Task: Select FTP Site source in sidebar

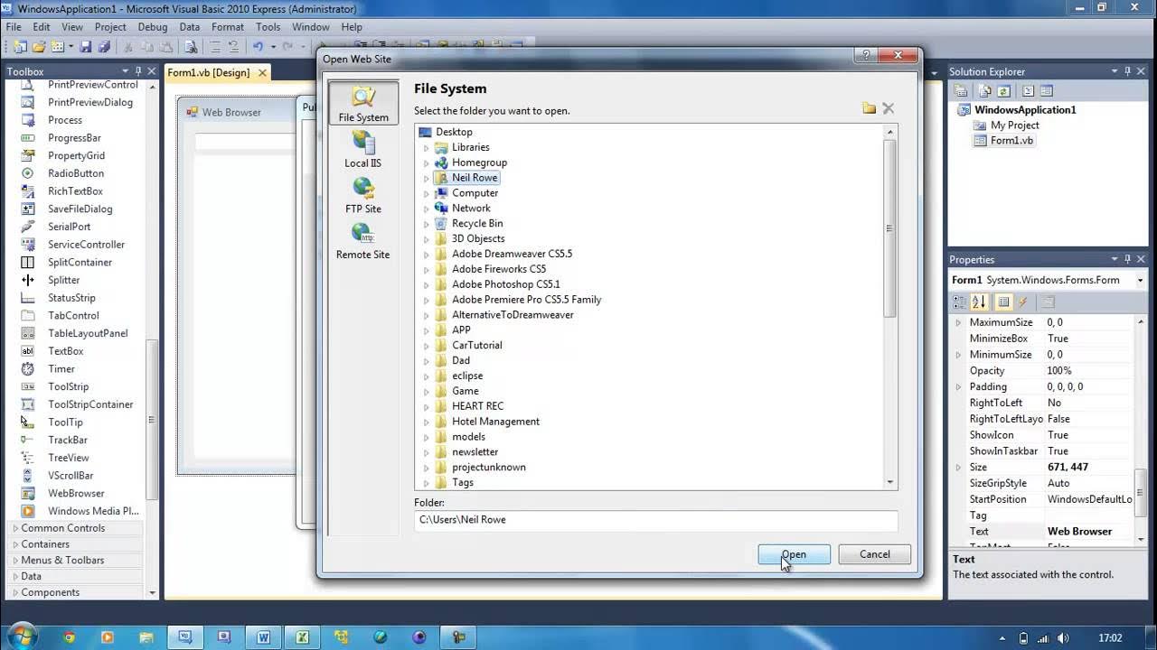Action: coord(363,195)
